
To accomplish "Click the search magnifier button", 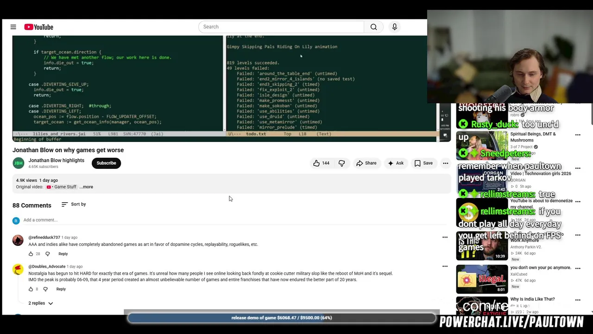I will (x=373, y=27).
